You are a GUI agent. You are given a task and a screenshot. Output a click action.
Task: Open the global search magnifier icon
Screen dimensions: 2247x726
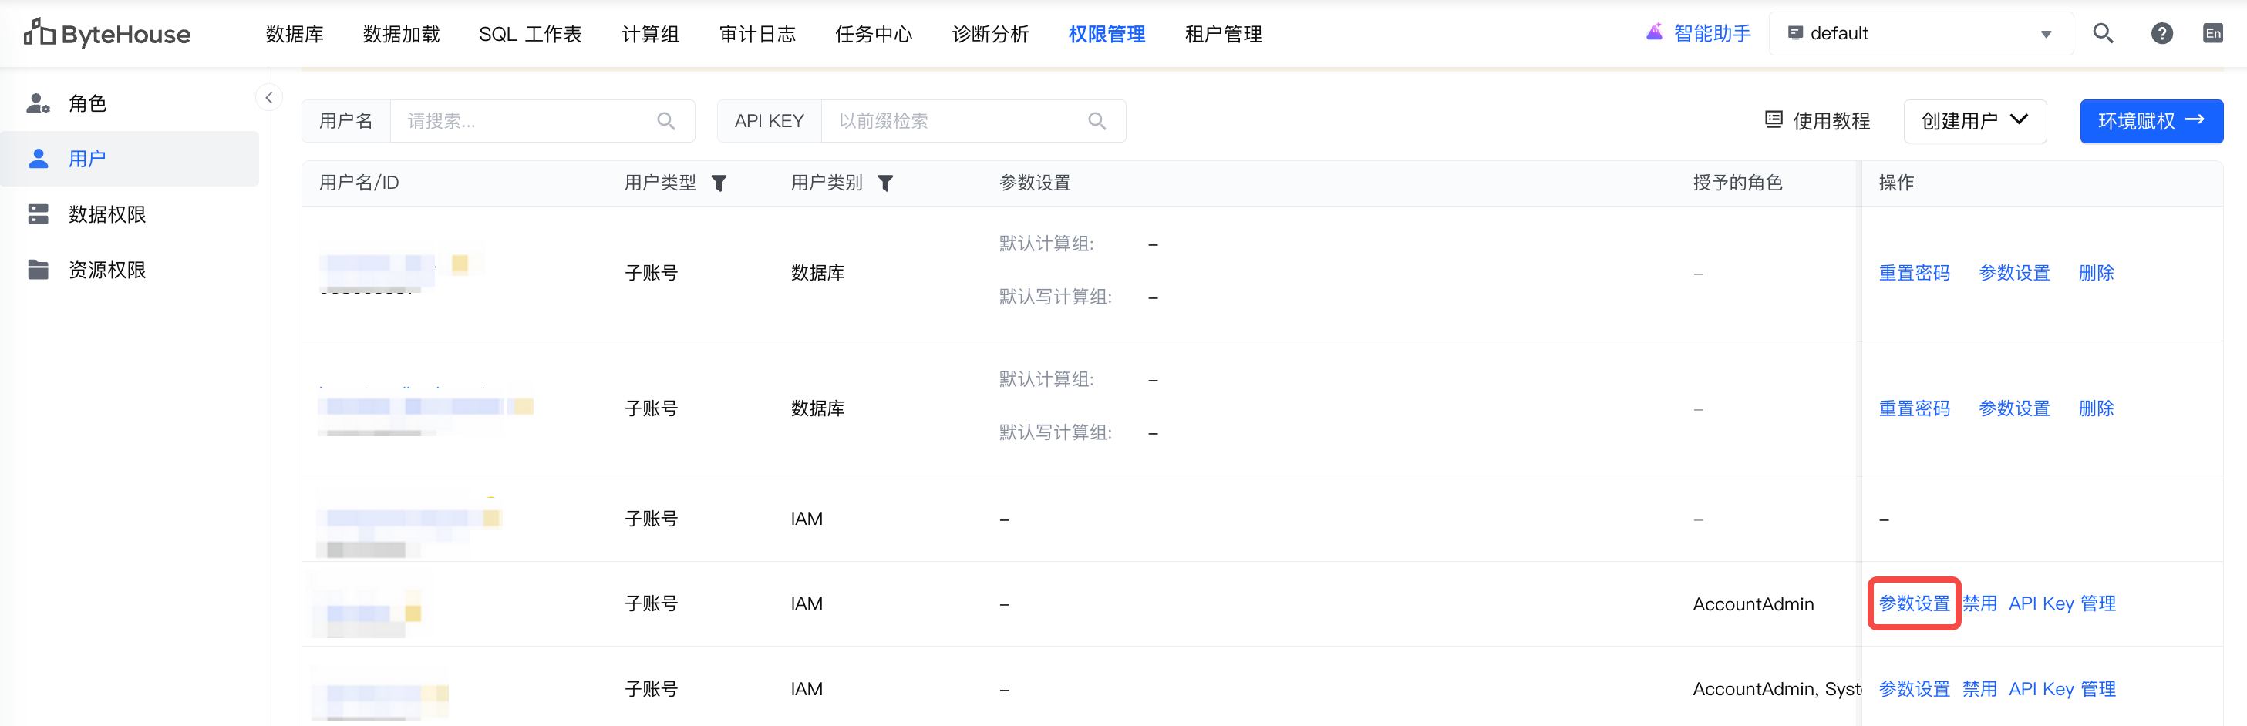2103,34
